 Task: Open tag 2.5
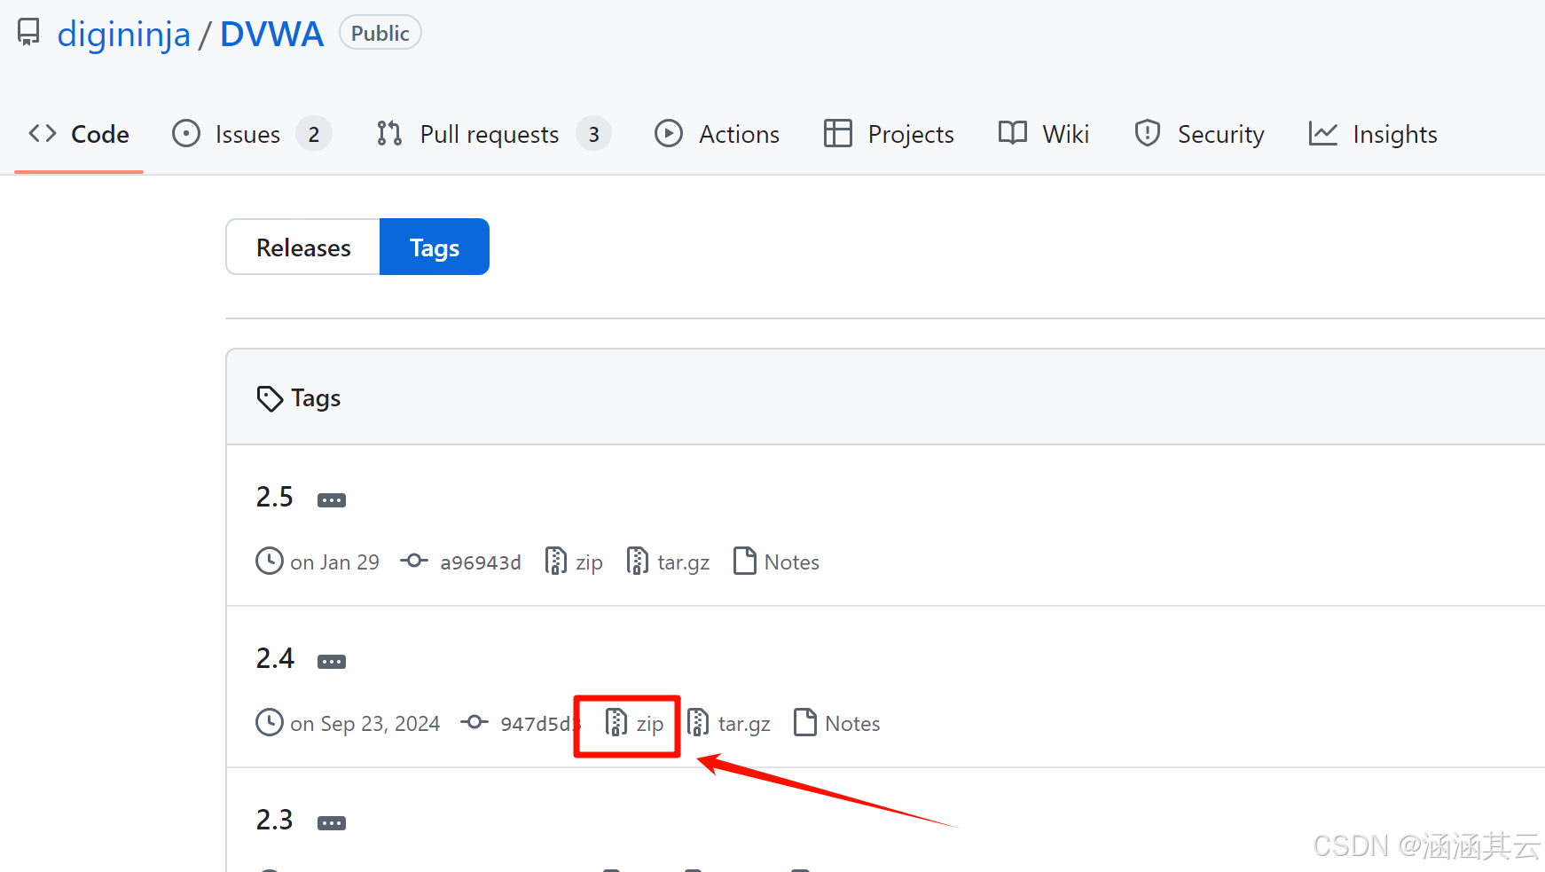coord(275,497)
